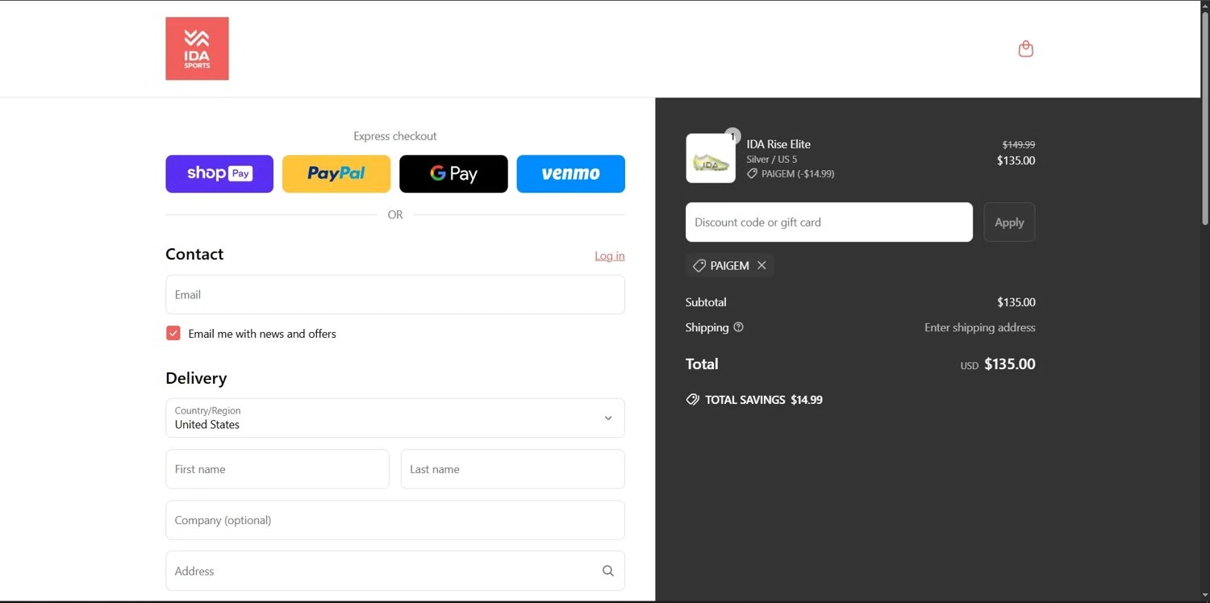Click the struck-through $149.99 price
1210x603 pixels.
(1019, 144)
